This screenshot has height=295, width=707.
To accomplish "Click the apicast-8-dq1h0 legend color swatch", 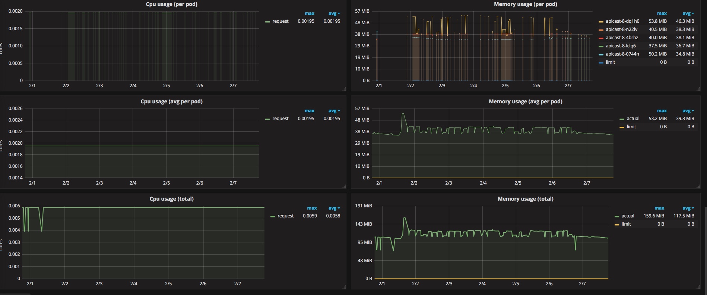I will (601, 22).
